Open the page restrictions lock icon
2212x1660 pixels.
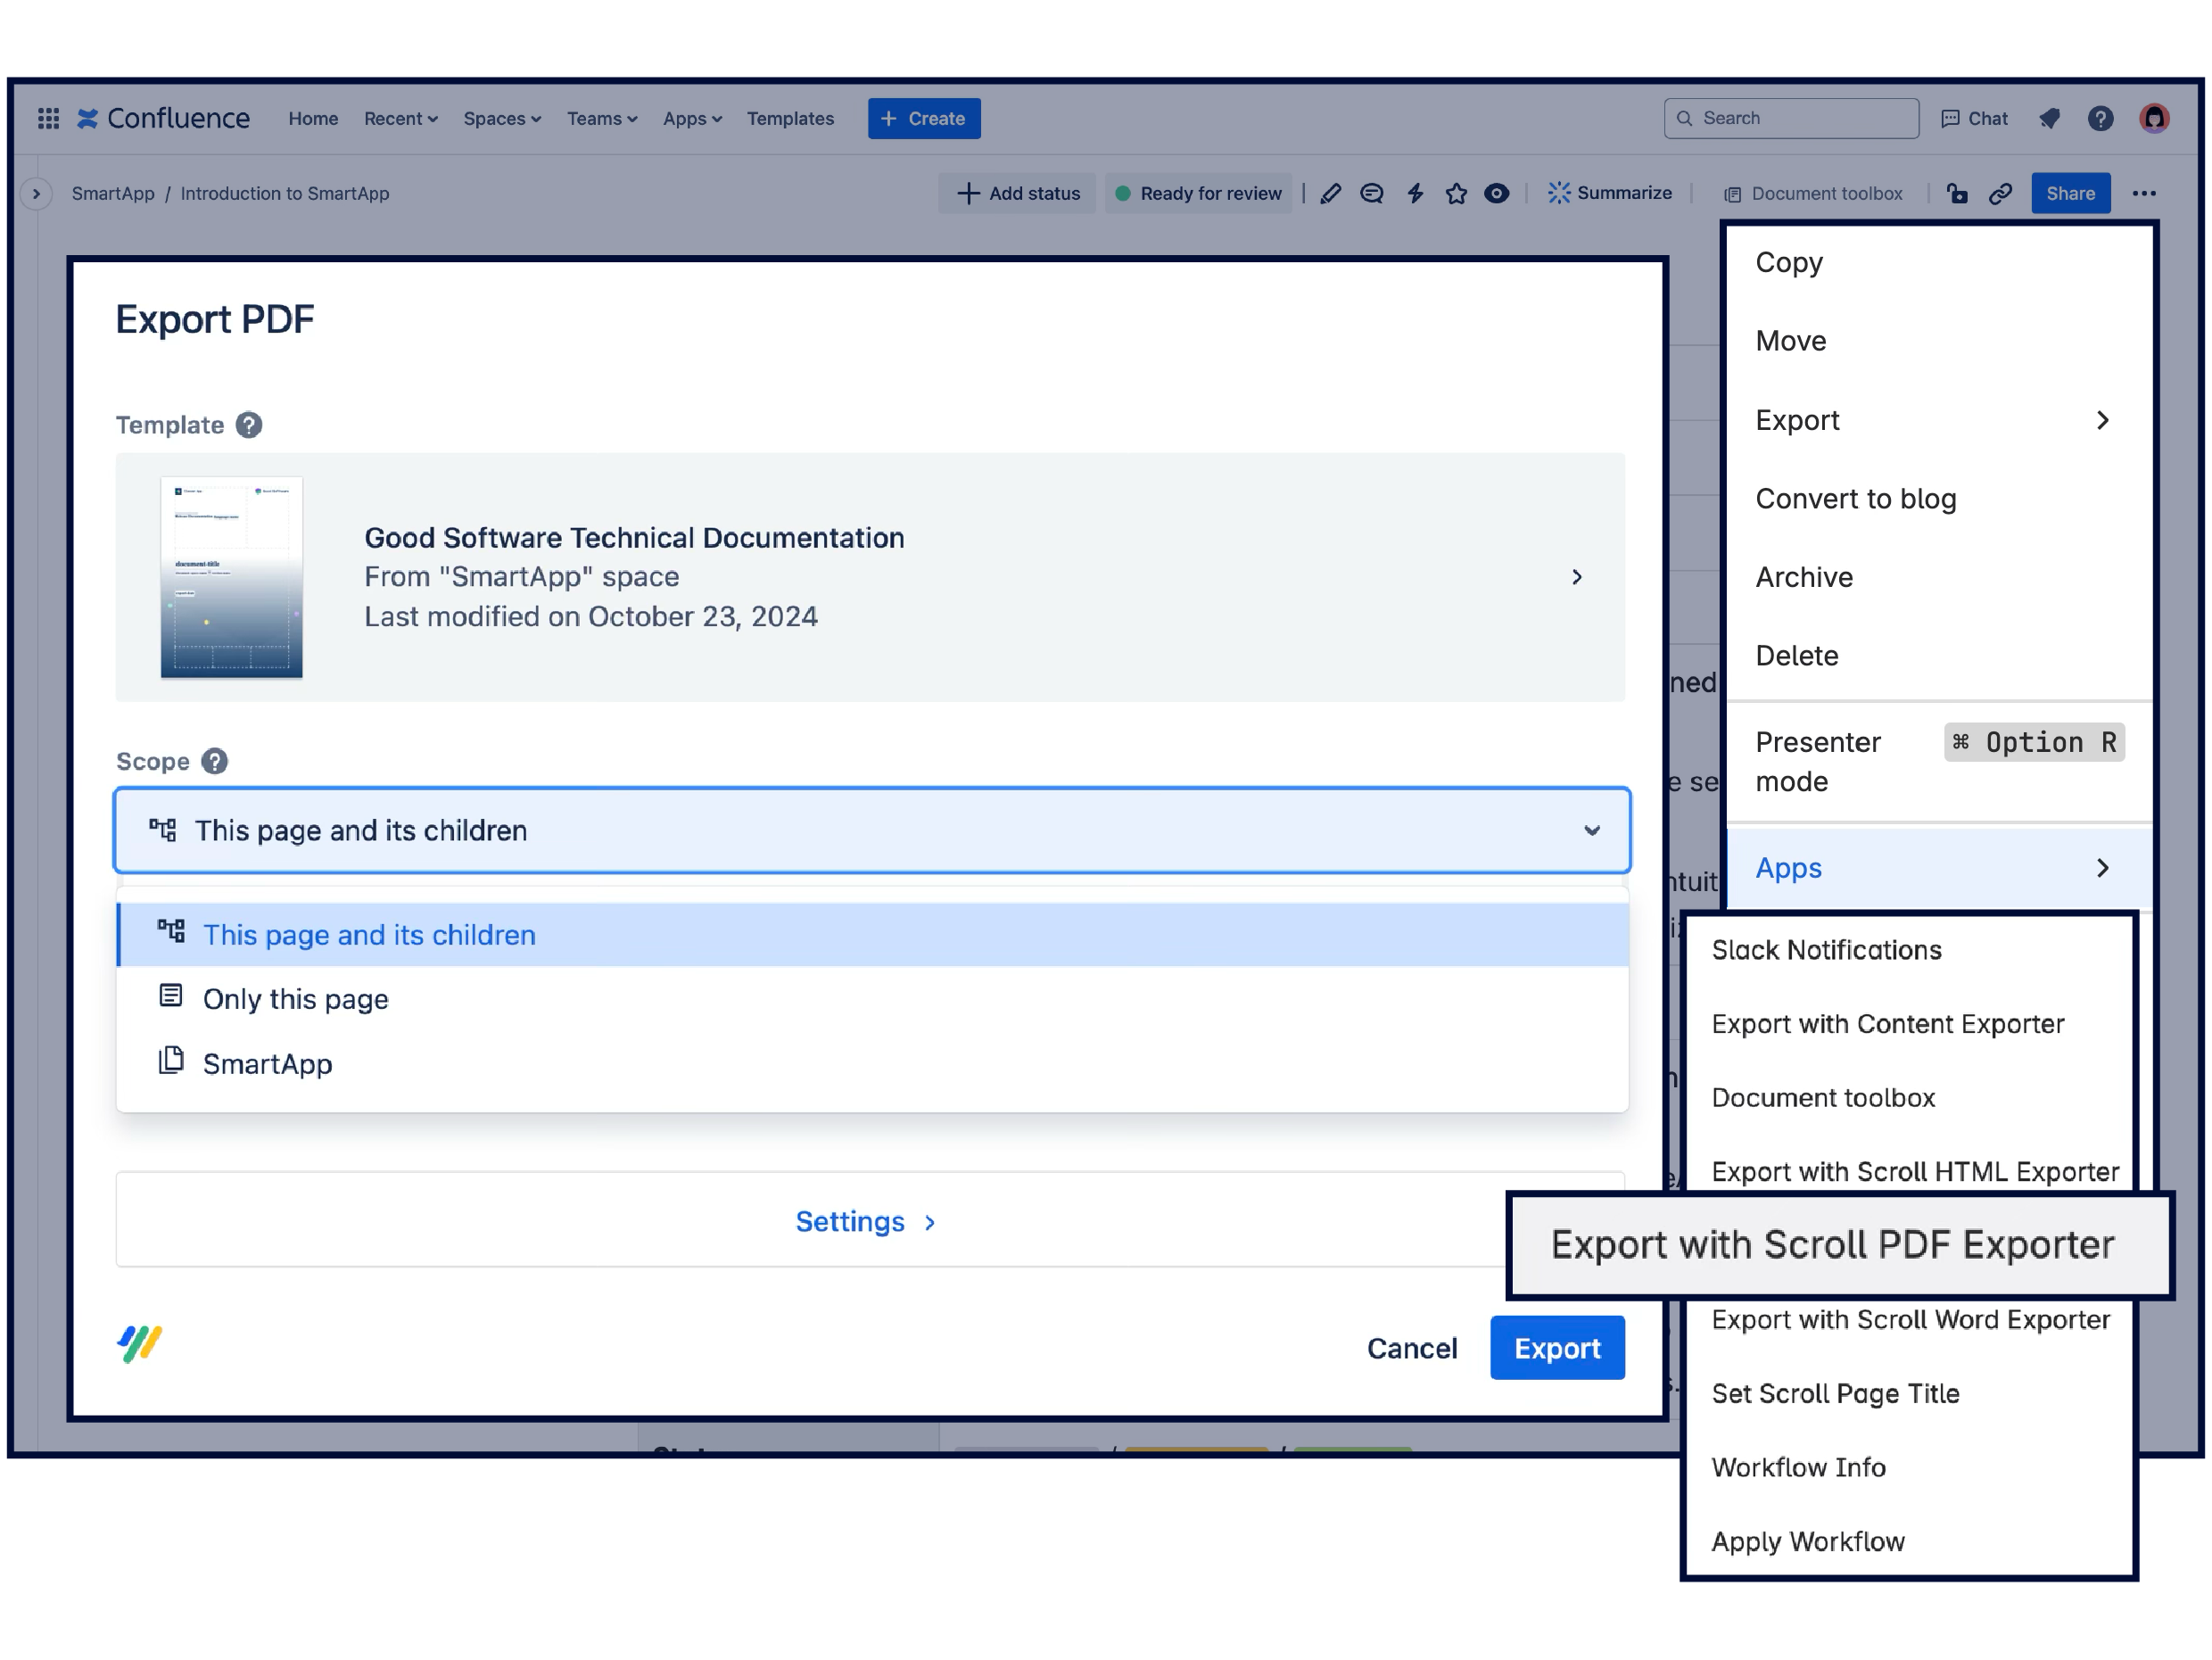click(x=1957, y=193)
